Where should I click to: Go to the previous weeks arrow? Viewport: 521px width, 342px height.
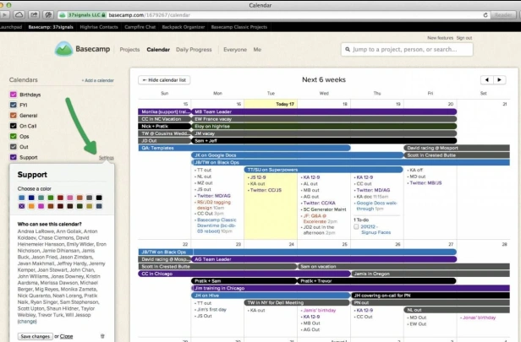click(487, 79)
